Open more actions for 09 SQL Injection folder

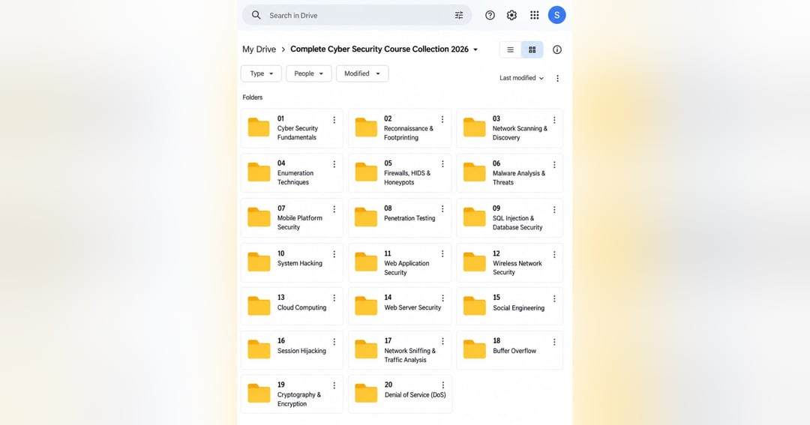pyautogui.click(x=554, y=210)
